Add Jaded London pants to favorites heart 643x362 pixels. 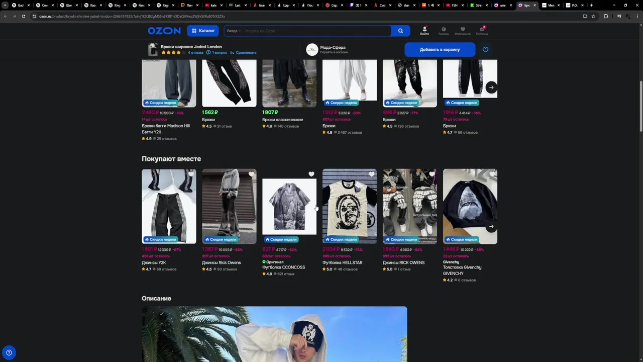point(485,50)
